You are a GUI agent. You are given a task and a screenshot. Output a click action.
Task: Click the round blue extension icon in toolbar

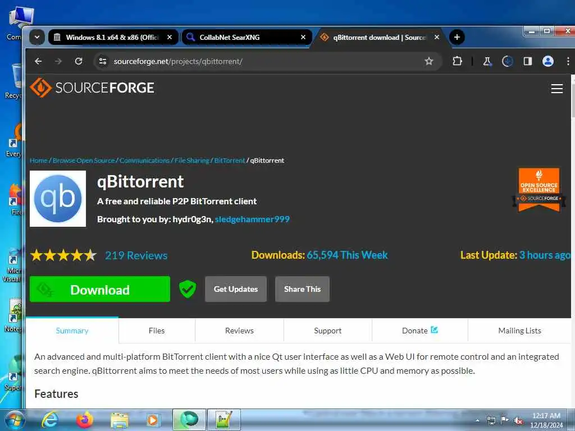tap(507, 61)
